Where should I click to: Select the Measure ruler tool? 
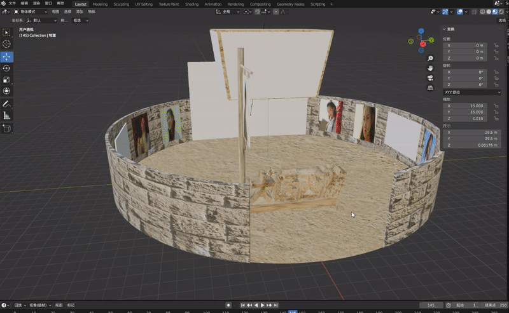tap(6, 116)
